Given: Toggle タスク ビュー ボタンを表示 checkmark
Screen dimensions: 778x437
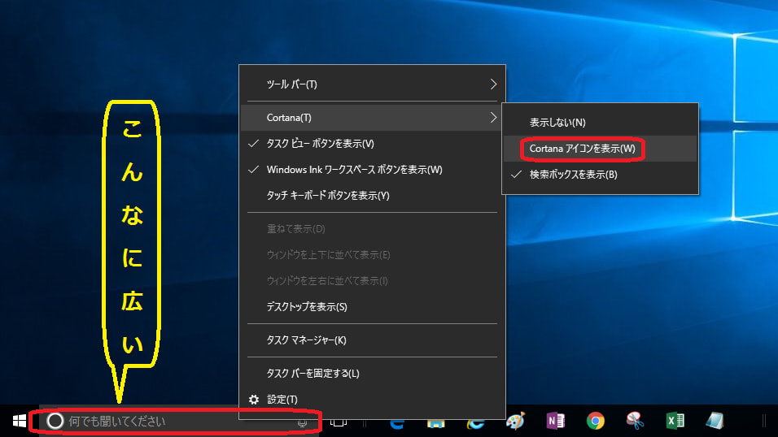Looking at the screenshot, I should pos(320,144).
